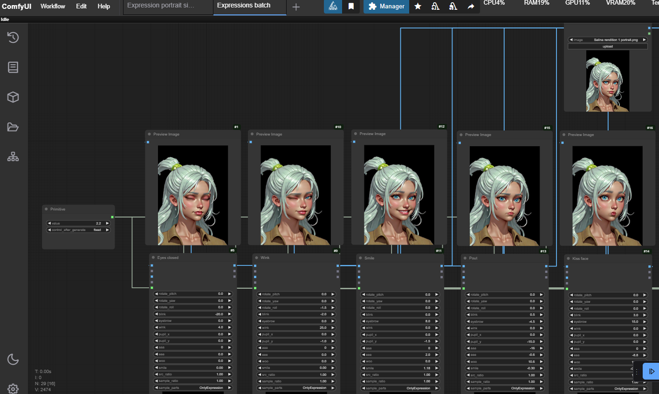Screen dimensions: 659x394
Task: Increase the Primitive value with right arrow
Action: [108, 223]
